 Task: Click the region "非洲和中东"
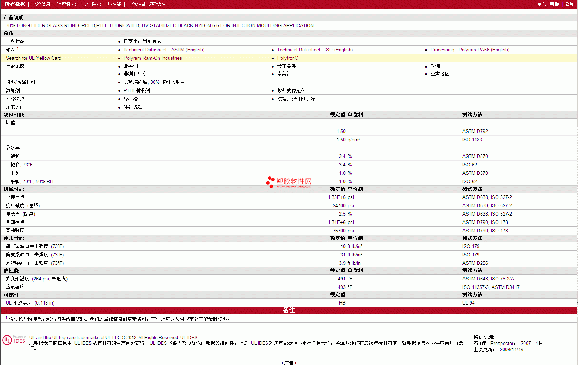(135, 74)
